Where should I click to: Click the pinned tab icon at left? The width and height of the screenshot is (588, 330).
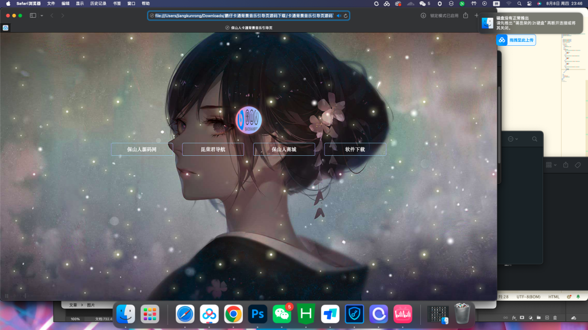click(6, 27)
